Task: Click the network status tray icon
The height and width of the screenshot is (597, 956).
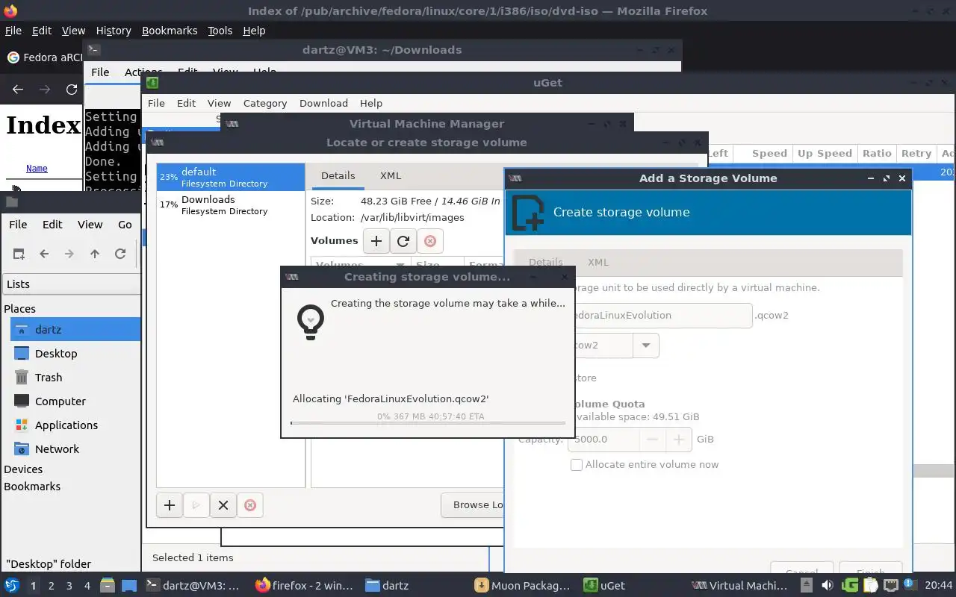Action: pyautogui.click(x=890, y=586)
